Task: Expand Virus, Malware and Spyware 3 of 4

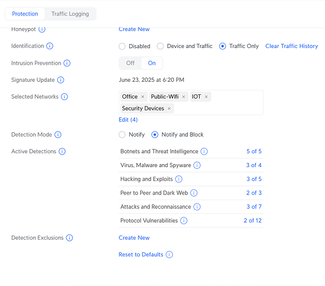Action: click(x=253, y=165)
